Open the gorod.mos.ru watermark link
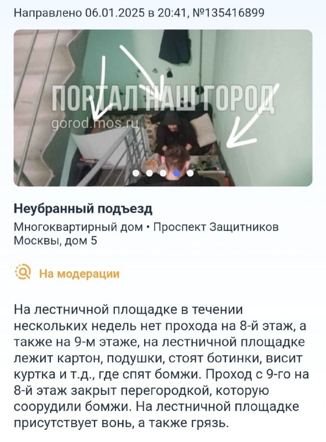This screenshot has height=442, width=326. pyautogui.click(x=96, y=124)
